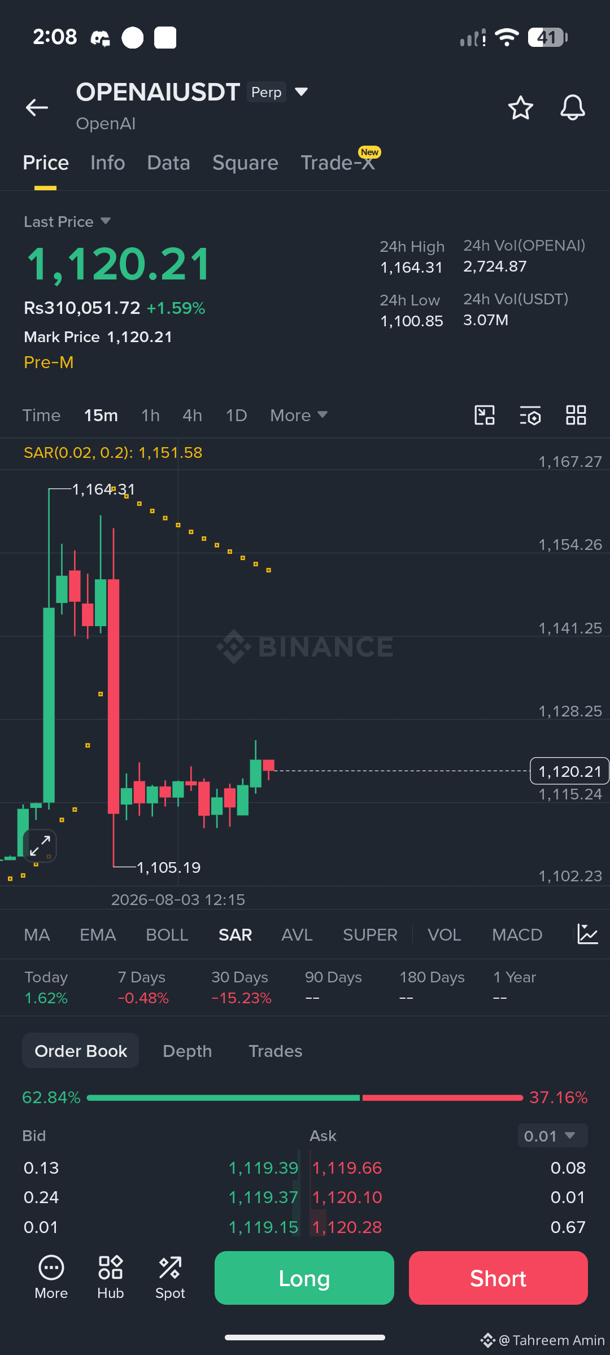Screen dimensions: 610x1355
Task: Tap the 1,120.21 current price chart label
Action: (569, 771)
